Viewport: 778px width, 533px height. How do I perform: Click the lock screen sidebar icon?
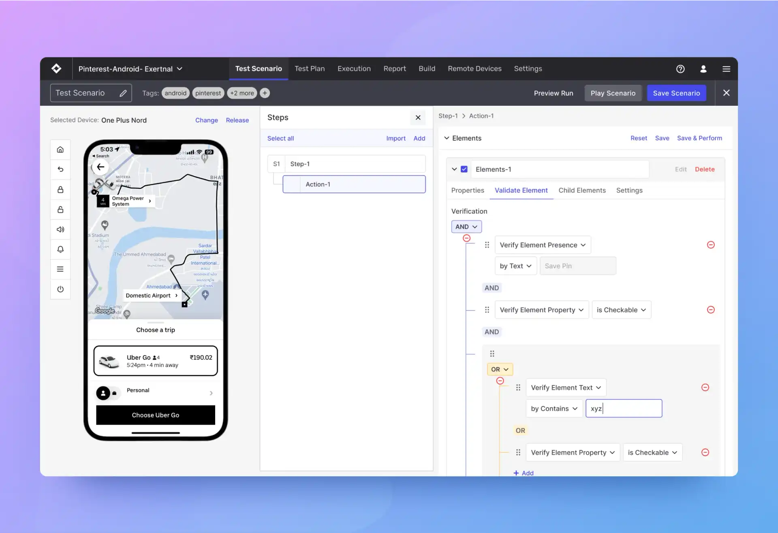(60, 190)
